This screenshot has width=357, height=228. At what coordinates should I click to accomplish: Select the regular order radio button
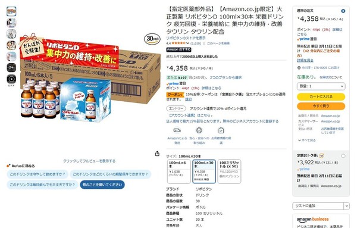click(x=343, y=11)
